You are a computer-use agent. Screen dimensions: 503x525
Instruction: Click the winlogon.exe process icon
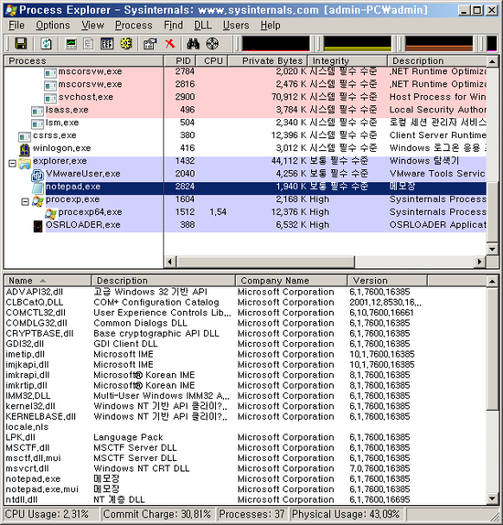click(25, 149)
